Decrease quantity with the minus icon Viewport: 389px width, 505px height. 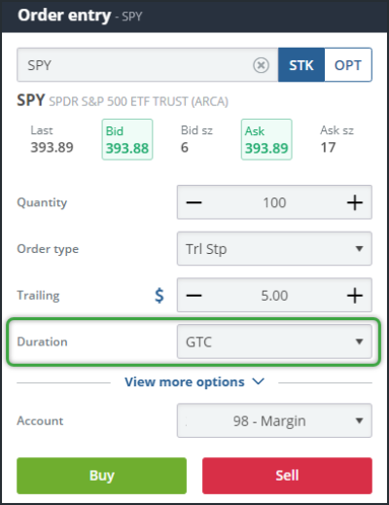[x=194, y=202]
